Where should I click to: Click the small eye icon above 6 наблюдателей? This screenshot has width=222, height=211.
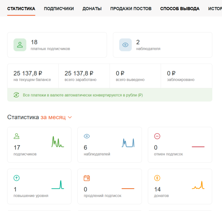click(x=87, y=136)
